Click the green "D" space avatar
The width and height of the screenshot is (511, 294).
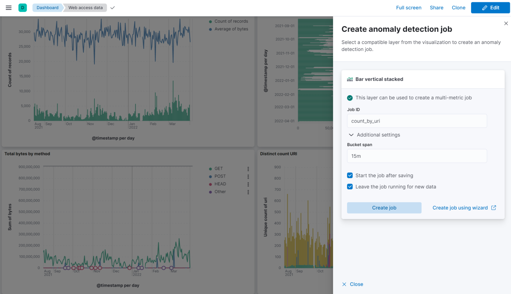coord(22,8)
